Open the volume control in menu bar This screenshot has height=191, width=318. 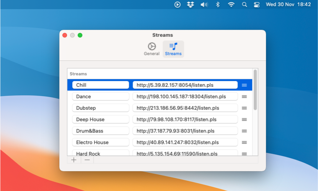click(x=204, y=5)
